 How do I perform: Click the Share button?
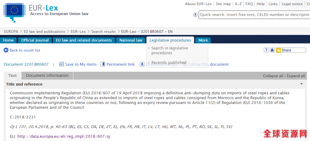click(x=291, y=50)
